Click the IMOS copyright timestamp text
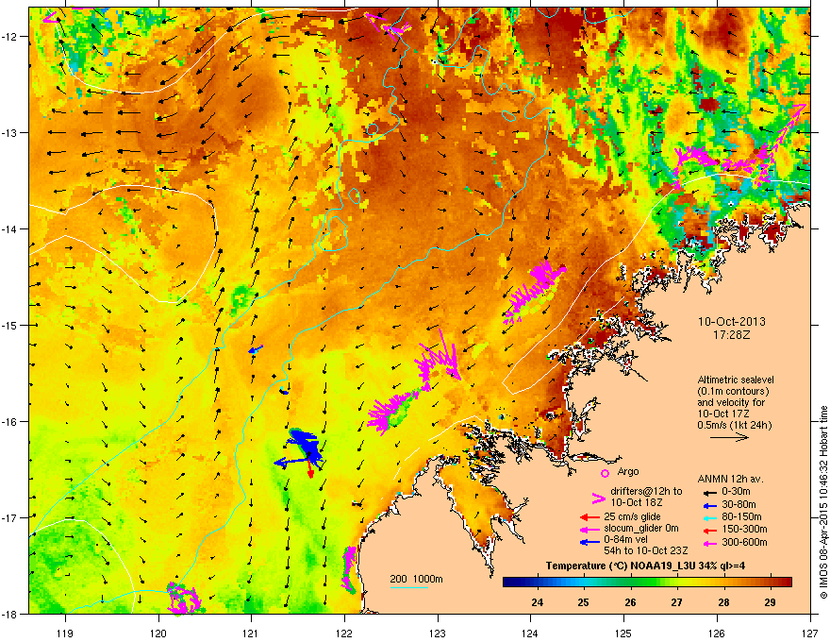Screen dimensions: 830x642 (823, 501)
